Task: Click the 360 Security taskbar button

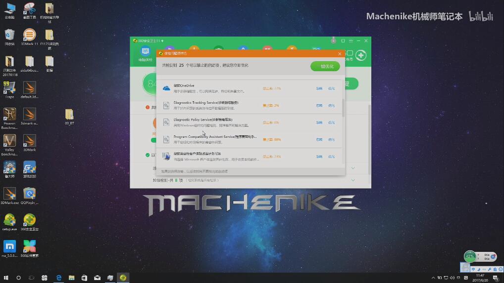Action: point(123,278)
